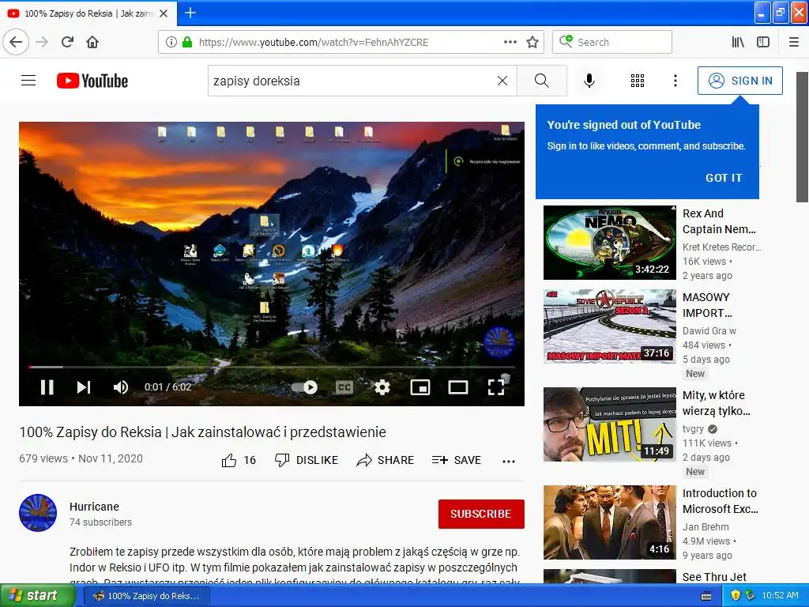Click the Jan Brehm channel name

pos(706,526)
